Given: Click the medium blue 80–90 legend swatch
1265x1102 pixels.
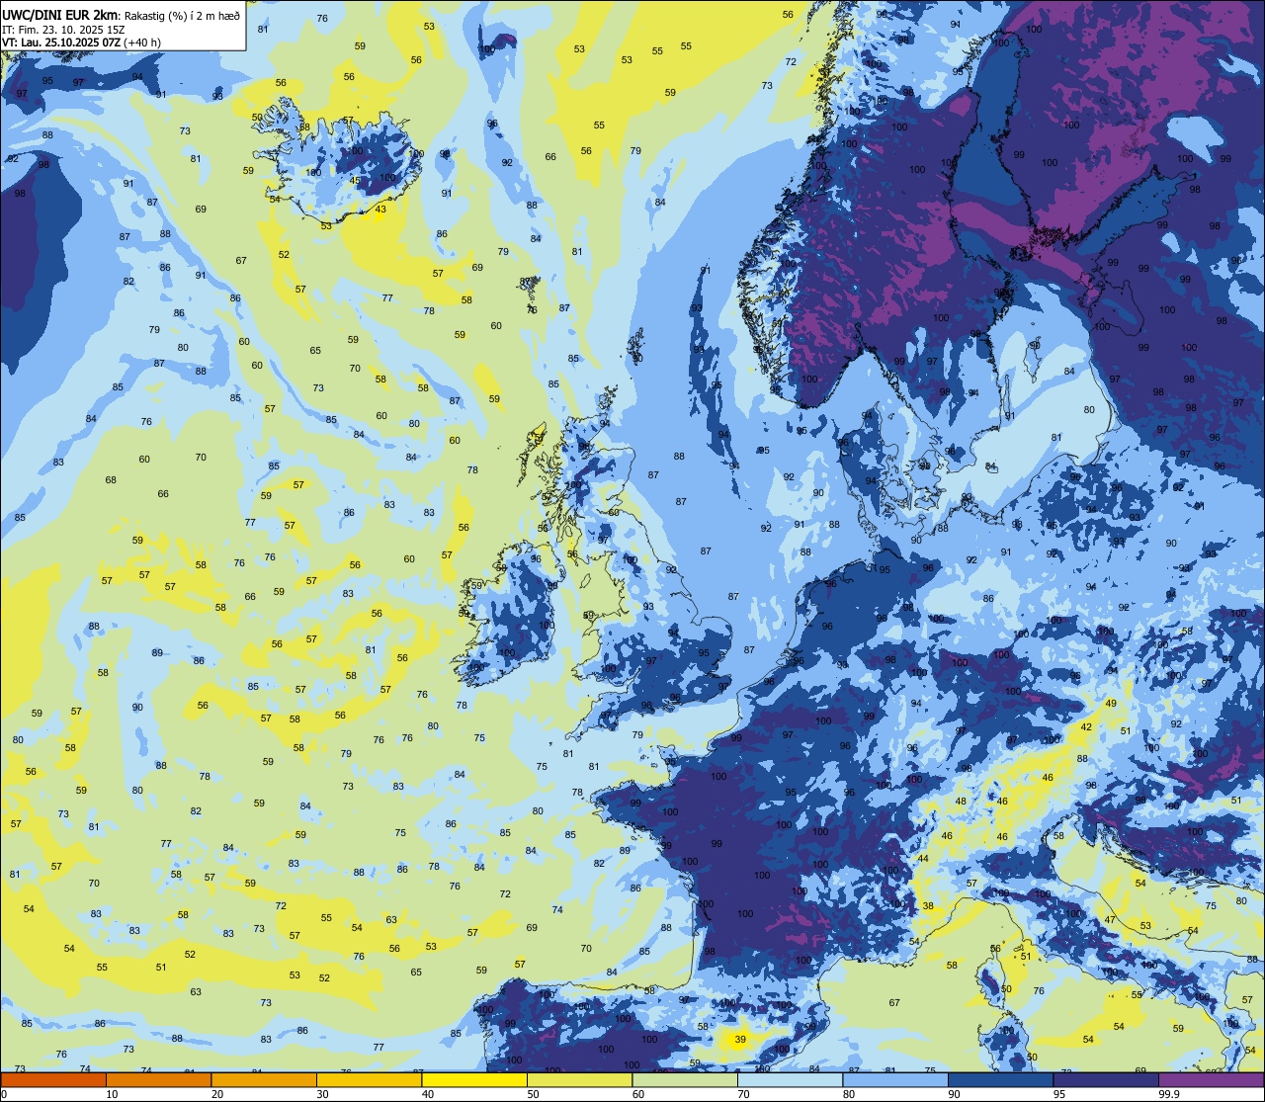Looking at the screenshot, I should 895,1079.
